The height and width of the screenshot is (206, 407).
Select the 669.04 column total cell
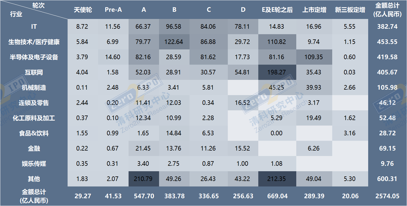276,196
